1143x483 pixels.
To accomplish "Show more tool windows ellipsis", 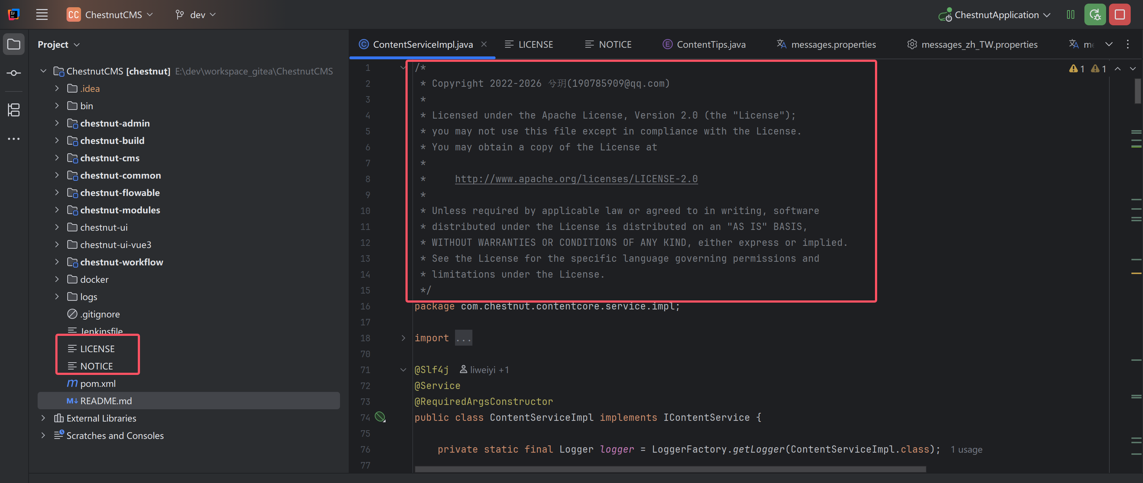I will [x=14, y=139].
